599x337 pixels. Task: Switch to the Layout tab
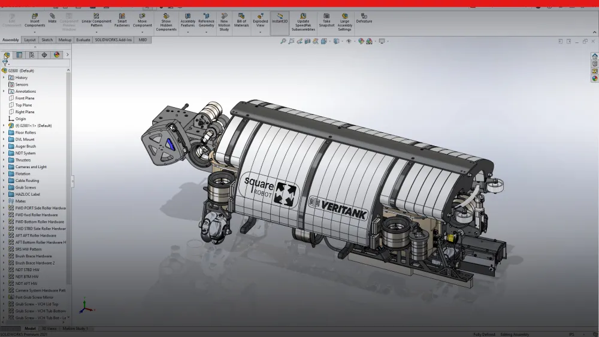tap(30, 40)
